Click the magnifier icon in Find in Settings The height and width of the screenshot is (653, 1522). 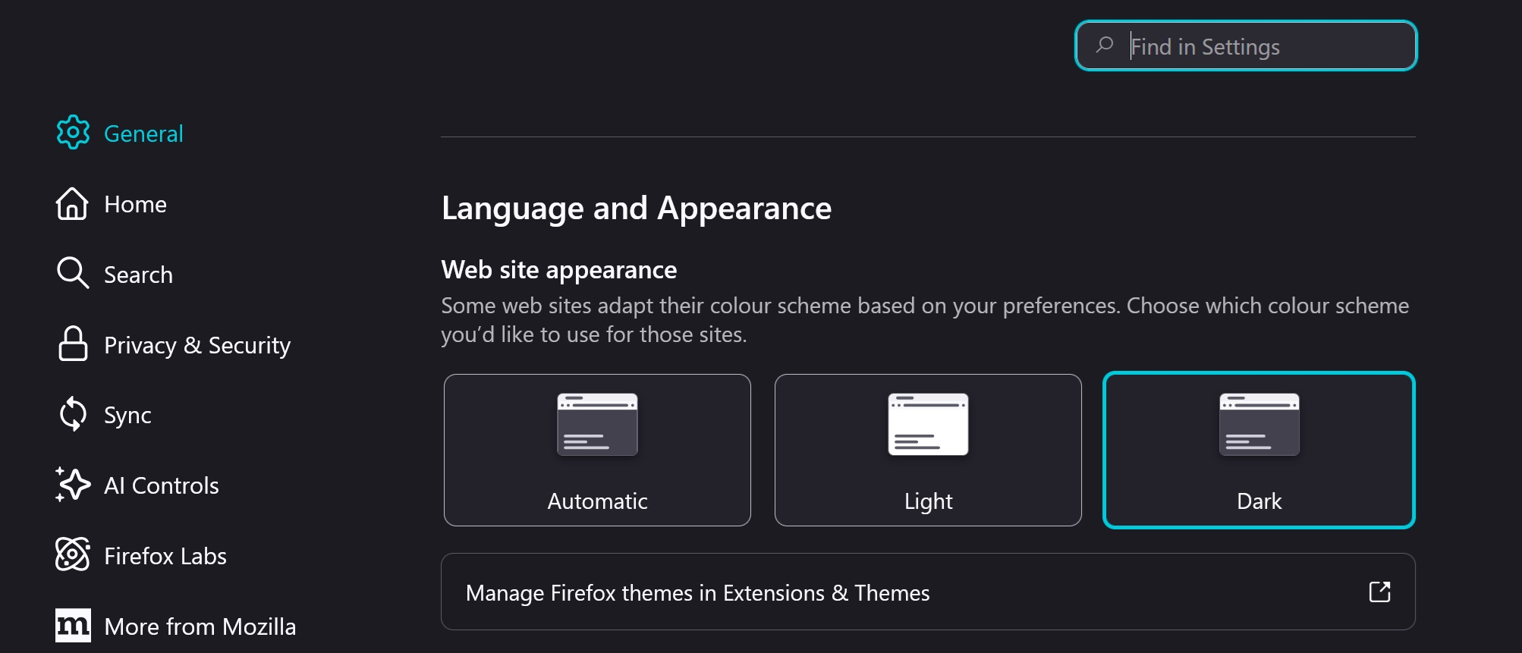click(x=1105, y=46)
